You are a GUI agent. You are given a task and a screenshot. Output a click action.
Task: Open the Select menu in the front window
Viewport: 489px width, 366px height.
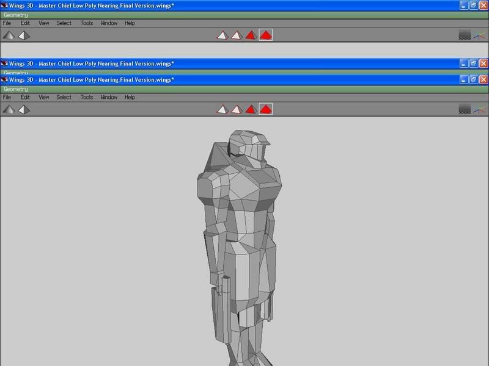click(x=64, y=97)
